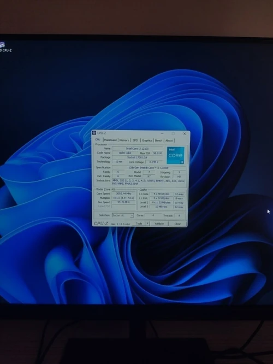Click the Close button at bottom
This screenshot has width=273, height=364.
177,224
